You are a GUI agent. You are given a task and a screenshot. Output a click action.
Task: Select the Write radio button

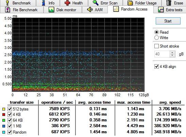pos(156,38)
